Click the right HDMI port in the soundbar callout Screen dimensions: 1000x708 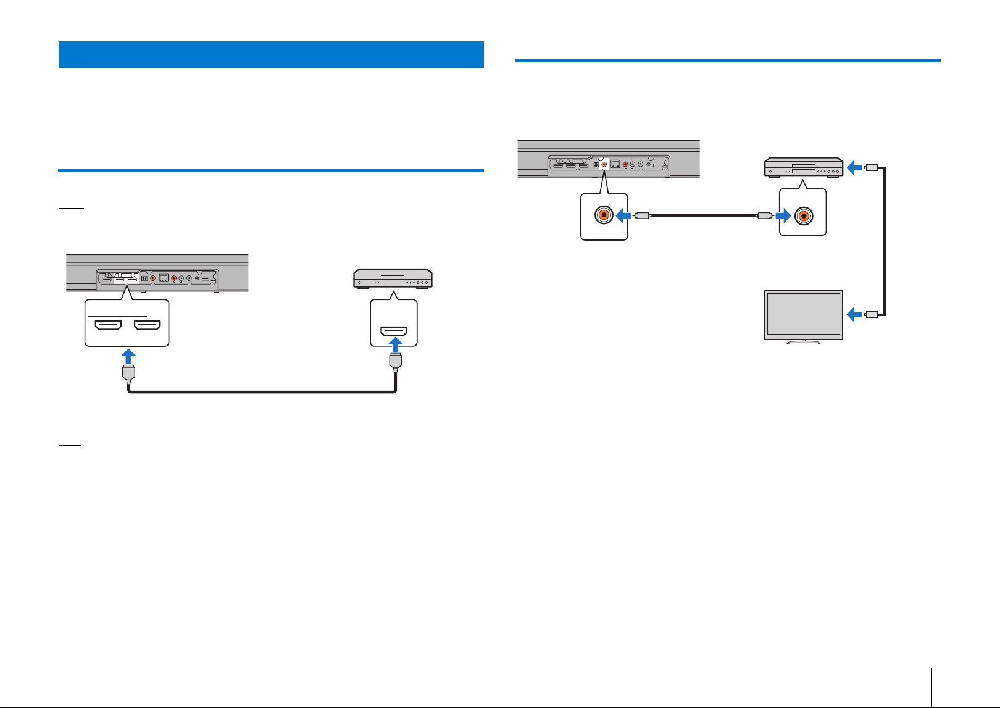tap(147, 324)
